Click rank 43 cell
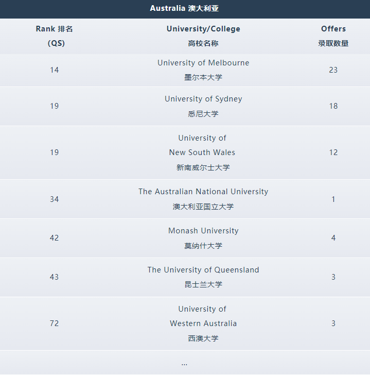 (x=55, y=277)
